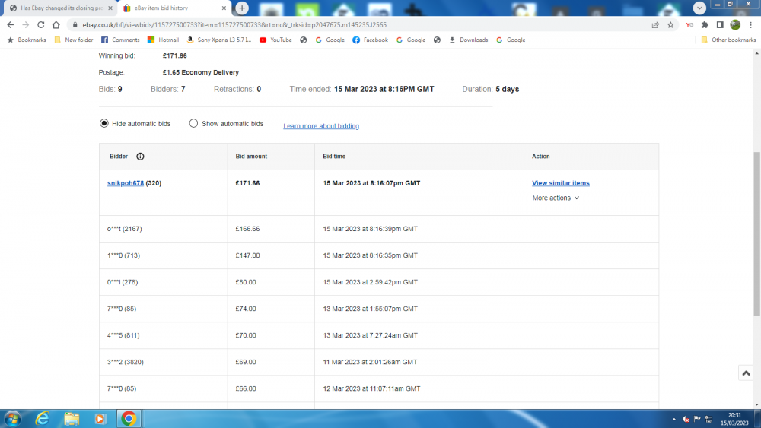The image size is (761, 428).
Task: Open a new tab with plus icon
Action: point(242,8)
